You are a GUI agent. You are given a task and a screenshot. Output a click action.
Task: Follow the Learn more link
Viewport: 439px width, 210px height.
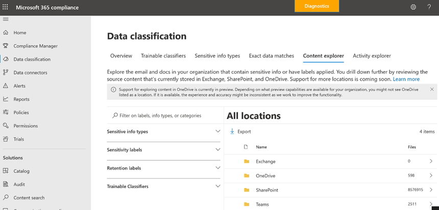coord(406,79)
